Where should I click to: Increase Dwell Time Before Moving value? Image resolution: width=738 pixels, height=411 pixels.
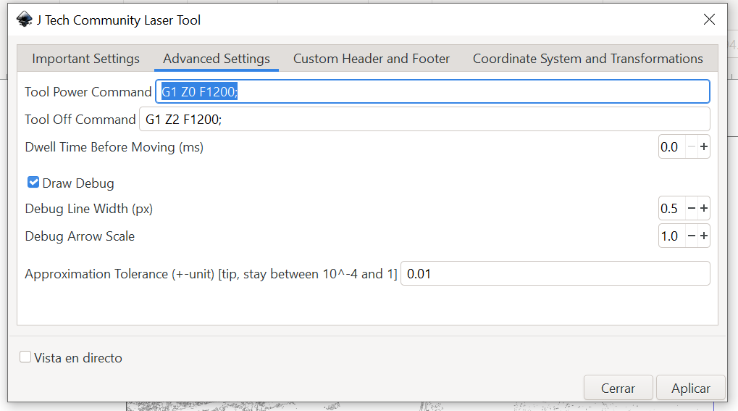click(704, 147)
